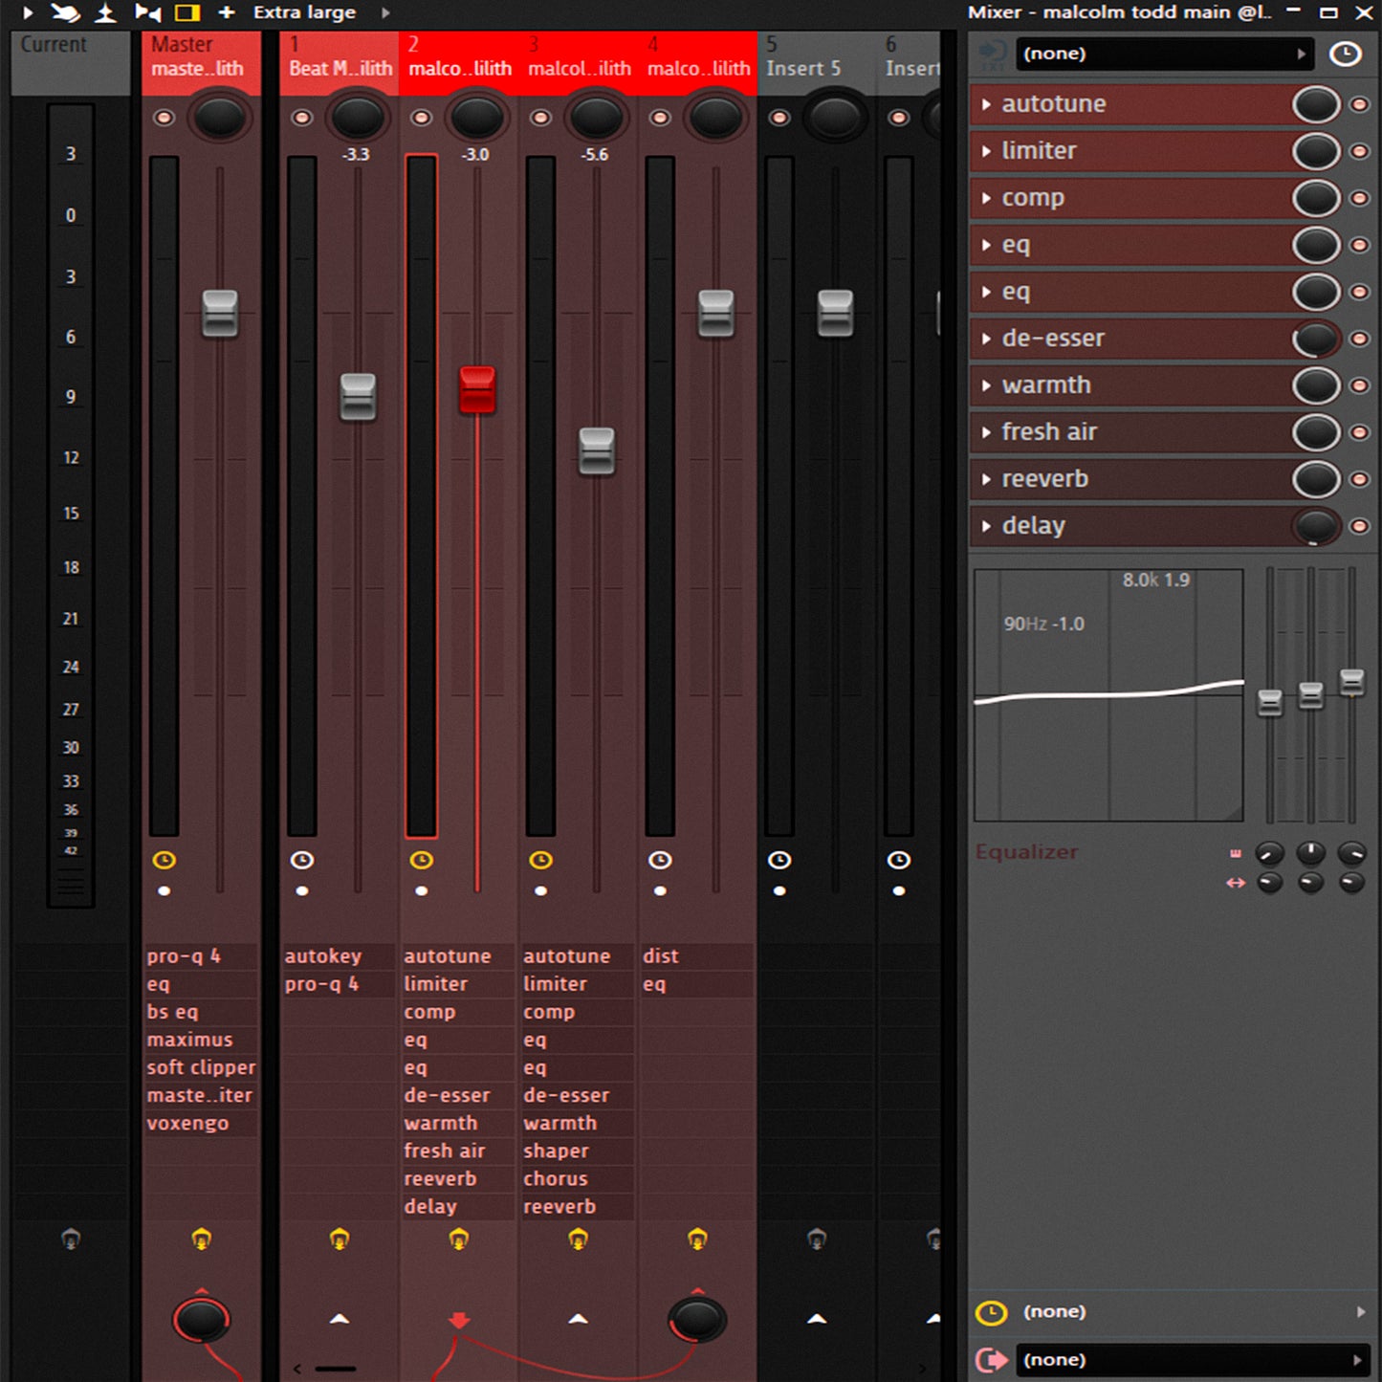Click the equalizer curve graph
This screenshot has width=1382, height=1382.
(x=1108, y=695)
